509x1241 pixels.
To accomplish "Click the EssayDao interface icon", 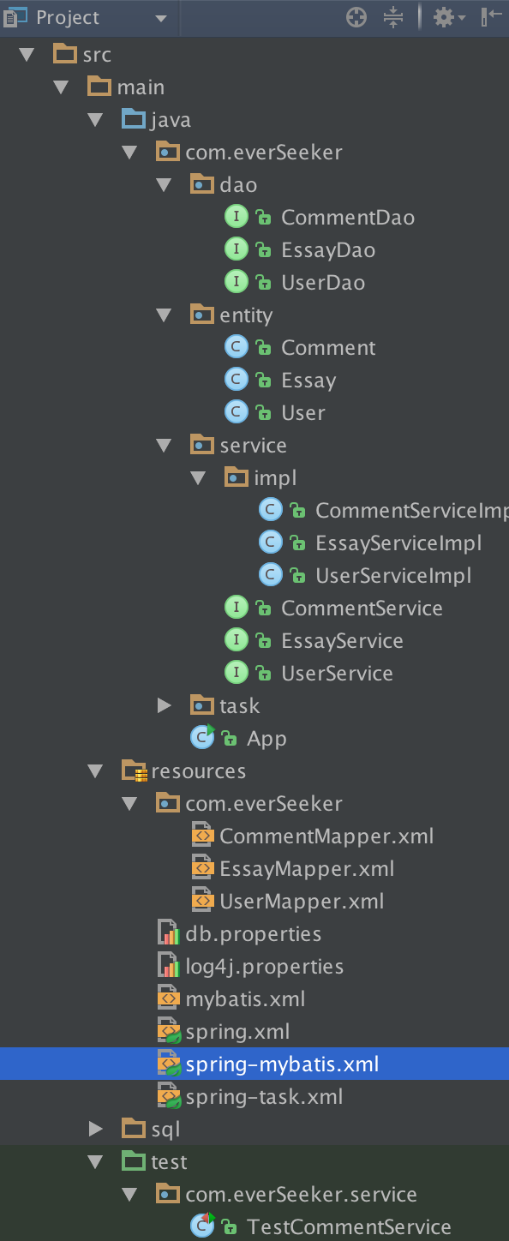I will pyautogui.click(x=237, y=249).
